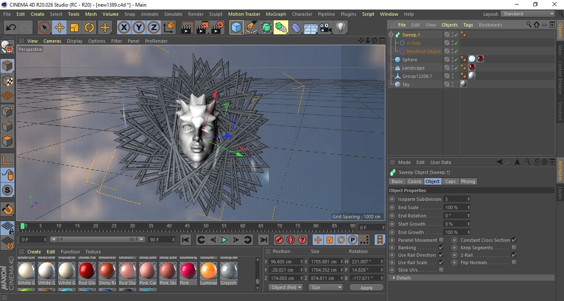Screen dimensions: 564x301
Task: Open the spline Pen tool
Action: tap(251, 28)
